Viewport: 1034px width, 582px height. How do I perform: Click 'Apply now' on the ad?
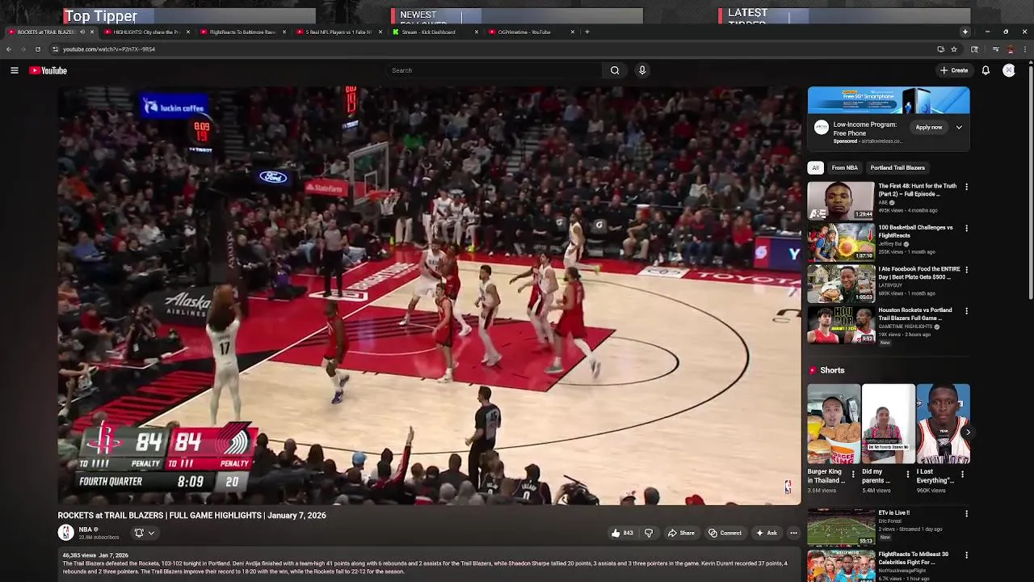pyautogui.click(x=929, y=127)
